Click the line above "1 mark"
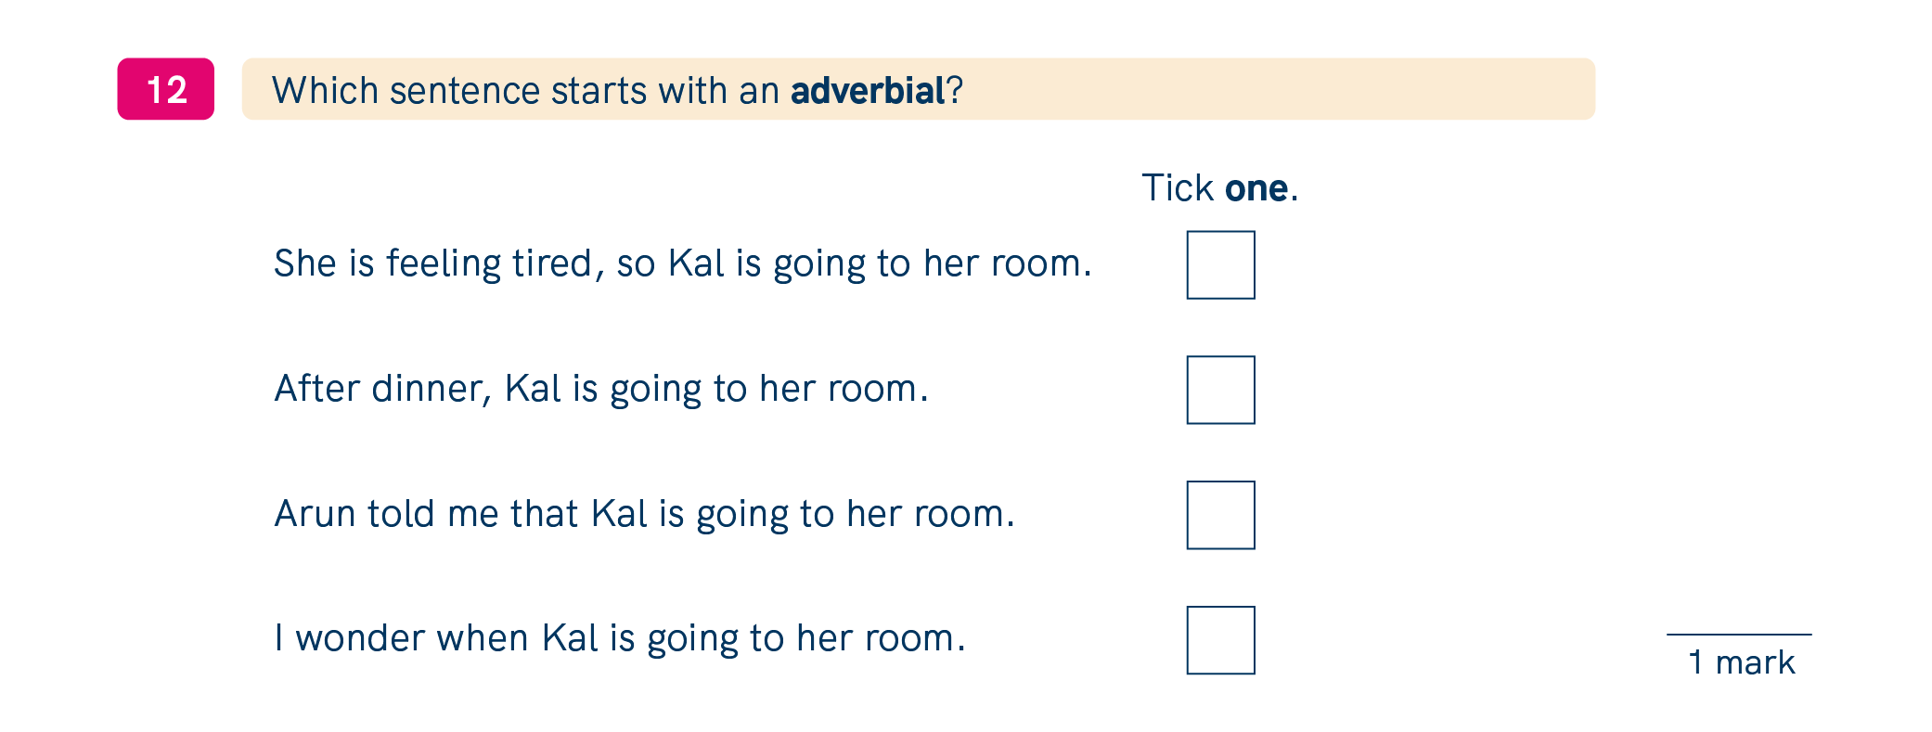 [x=1738, y=635]
